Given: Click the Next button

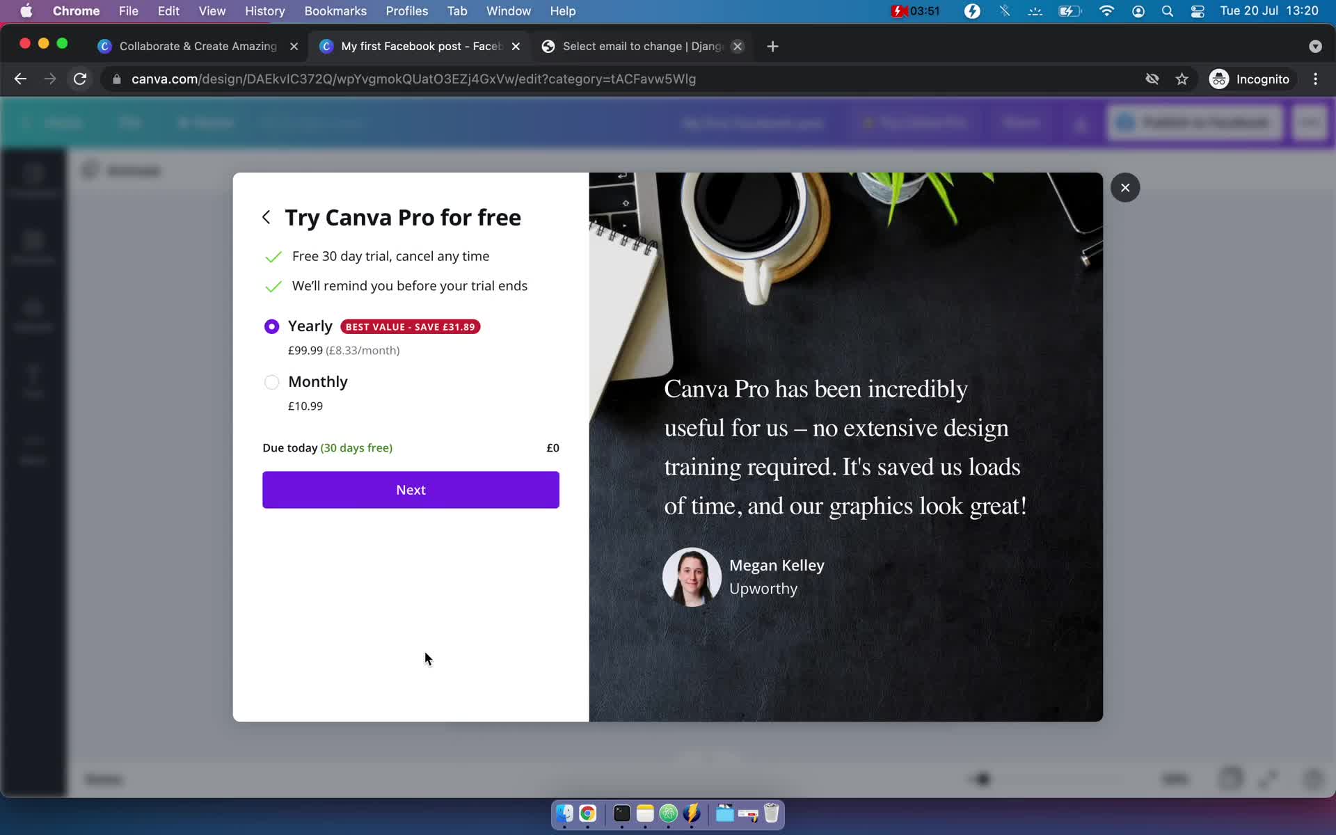Looking at the screenshot, I should click(411, 490).
